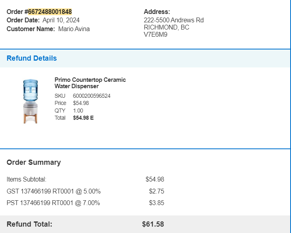Image resolution: width=291 pixels, height=233 pixels.
Task: Select the Order Summary heading
Action: click(34, 162)
